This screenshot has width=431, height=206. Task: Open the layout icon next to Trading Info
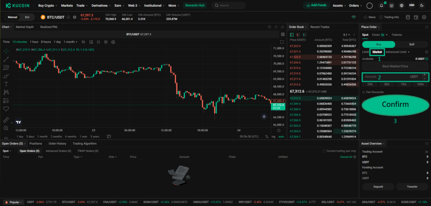pyautogui.click(x=416, y=17)
